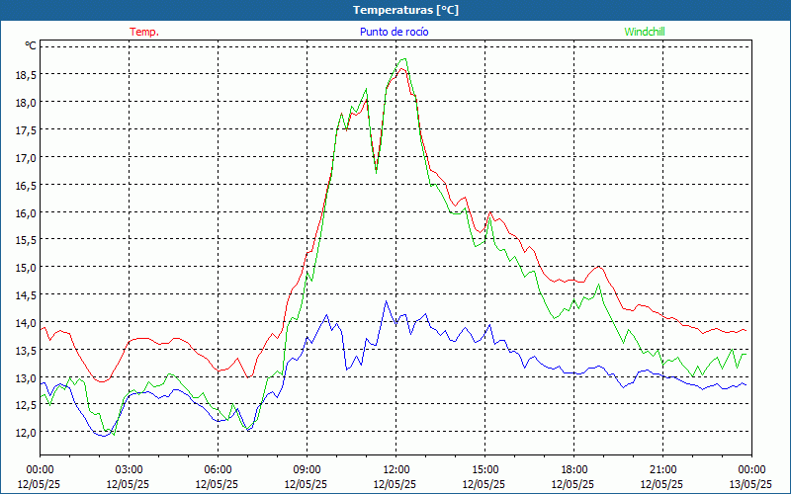
Task: Click the 09:00 time axis label
Action: pos(307,469)
